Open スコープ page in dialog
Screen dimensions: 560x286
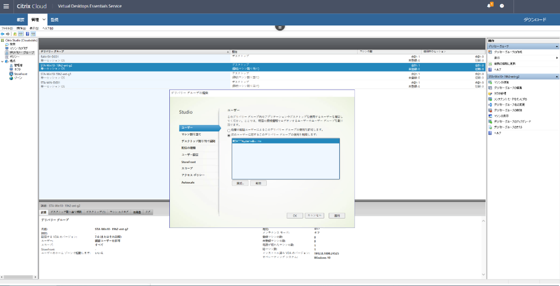tap(198, 168)
